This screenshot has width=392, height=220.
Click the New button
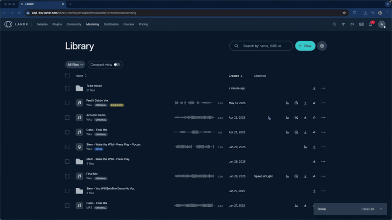pyautogui.click(x=305, y=46)
